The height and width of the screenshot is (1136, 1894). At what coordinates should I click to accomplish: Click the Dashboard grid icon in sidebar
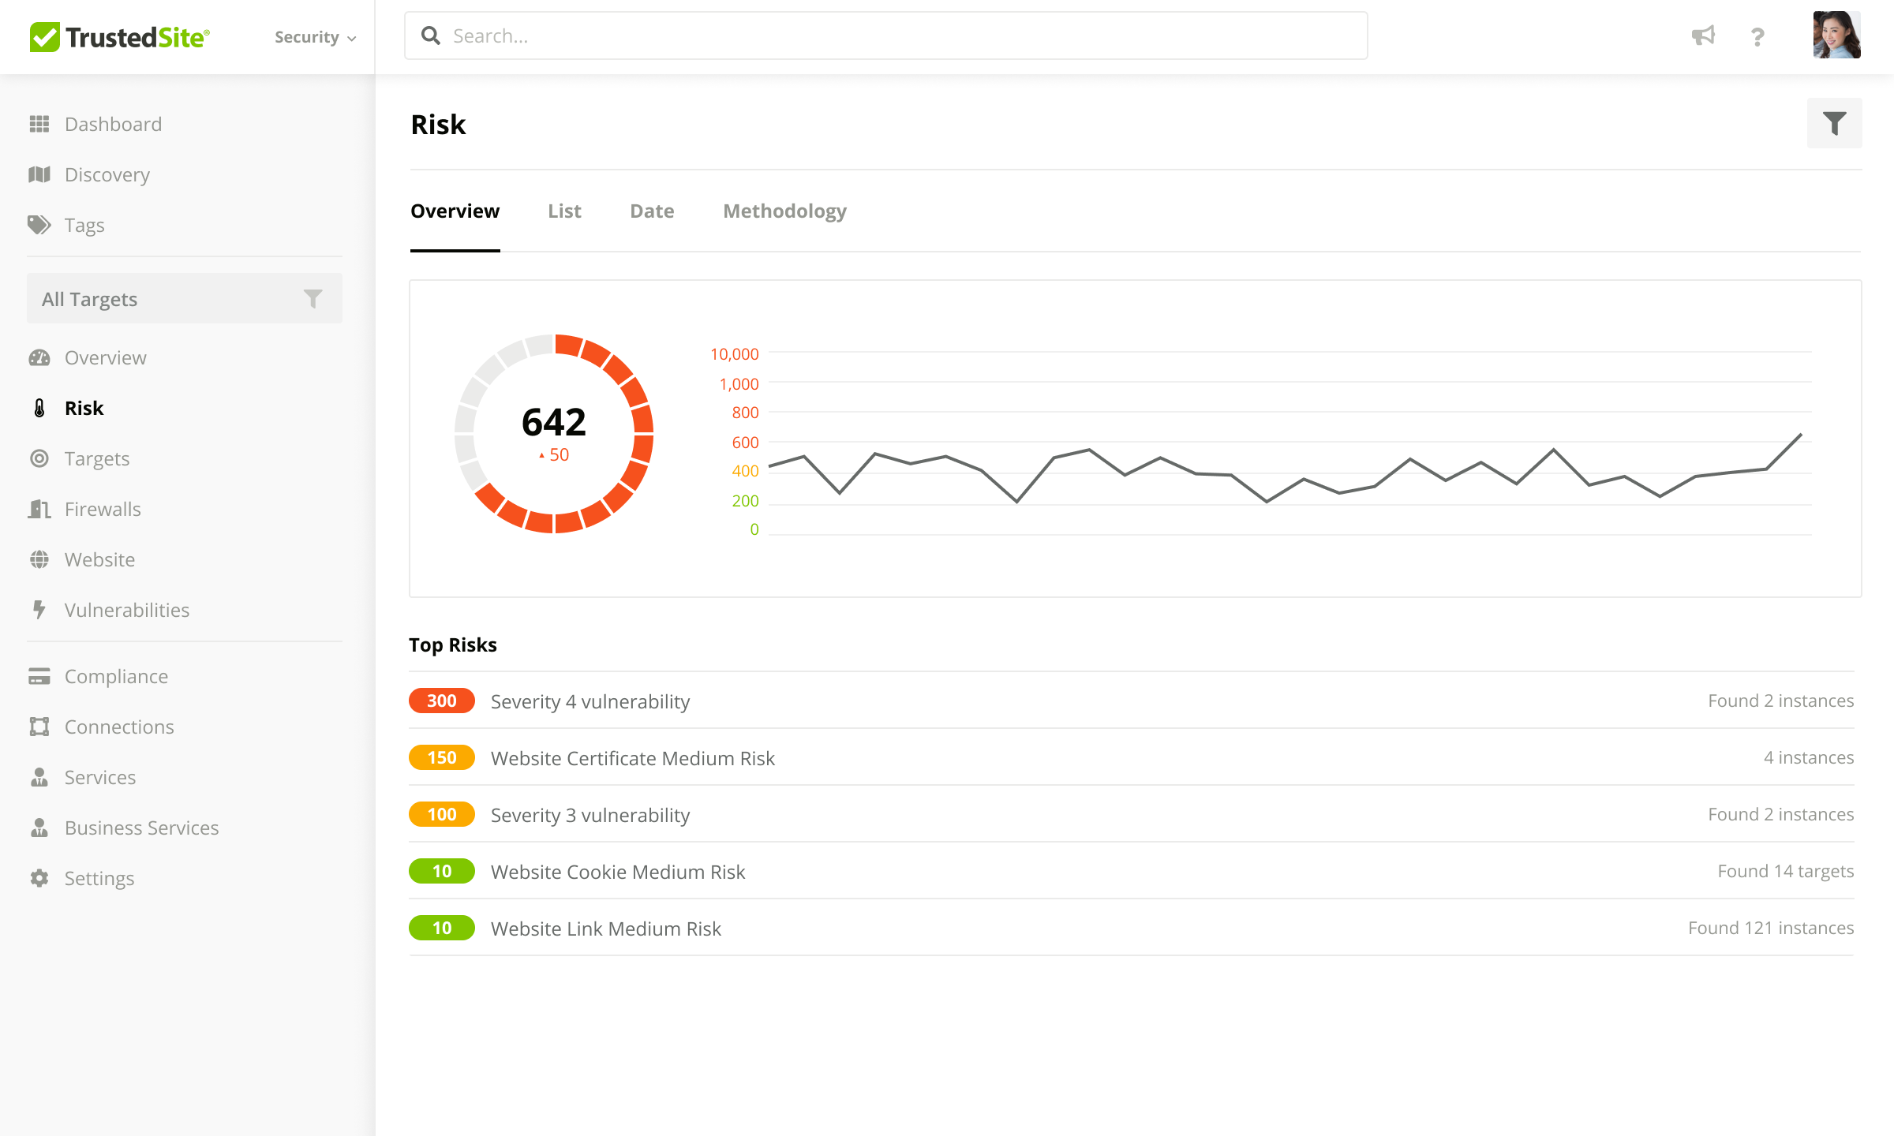39,124
